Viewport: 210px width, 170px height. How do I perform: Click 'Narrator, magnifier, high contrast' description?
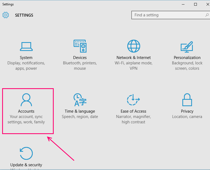(x=133, y=119)
